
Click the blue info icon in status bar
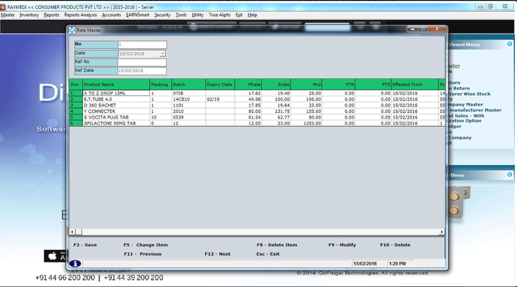coord(75,263)
